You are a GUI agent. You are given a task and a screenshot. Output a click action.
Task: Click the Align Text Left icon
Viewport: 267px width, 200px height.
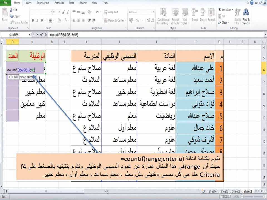click(74, 20)
